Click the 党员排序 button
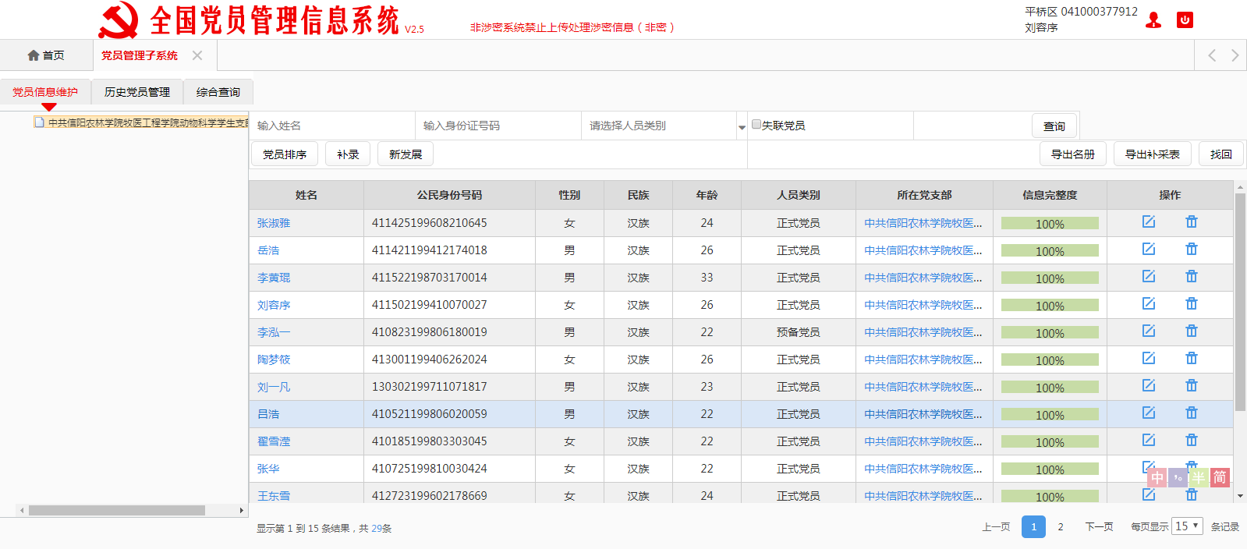Screen dimensions: 1247x549 [285, 154]
